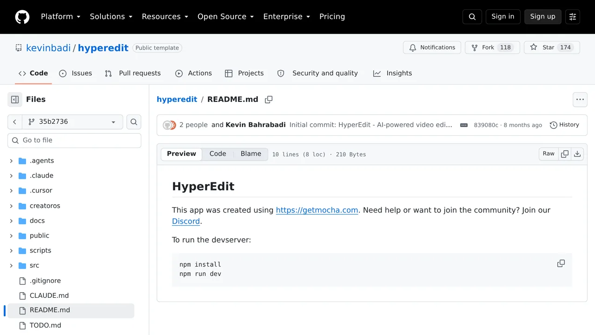This screenshot has height=335, width=595.
Task: Click the .gitignore file icon
Action: tap(22, 281)
